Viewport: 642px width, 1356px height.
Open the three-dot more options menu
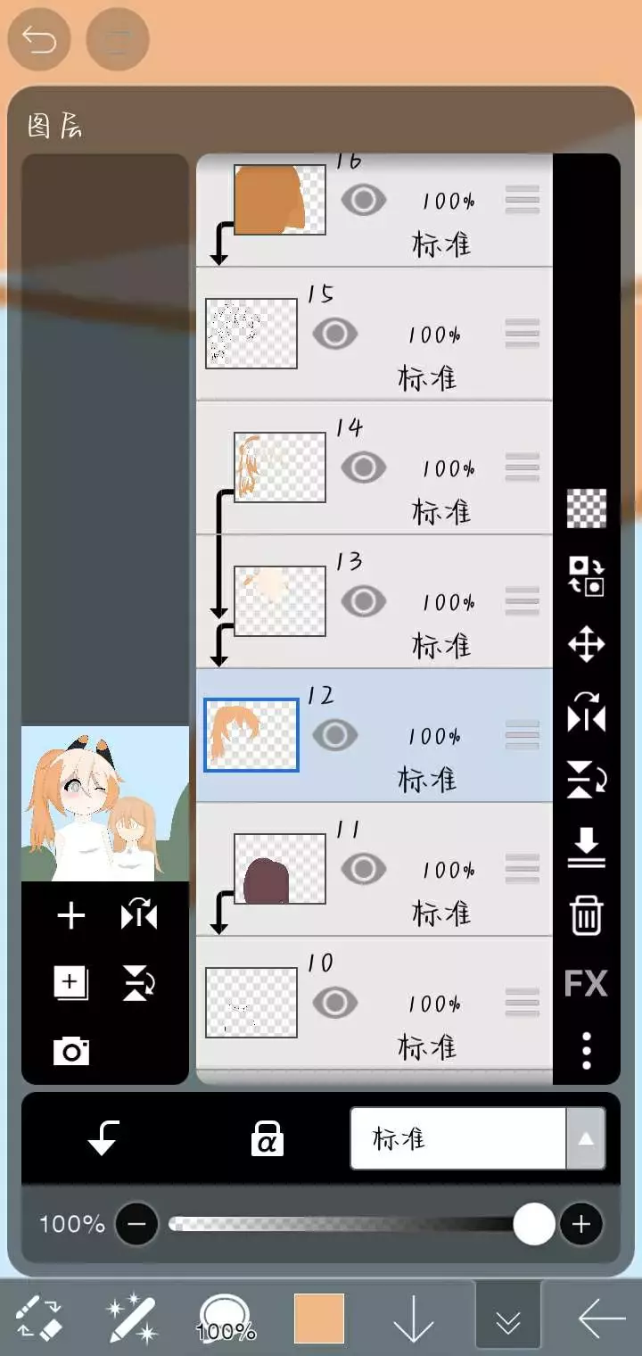pos(586,1051)
